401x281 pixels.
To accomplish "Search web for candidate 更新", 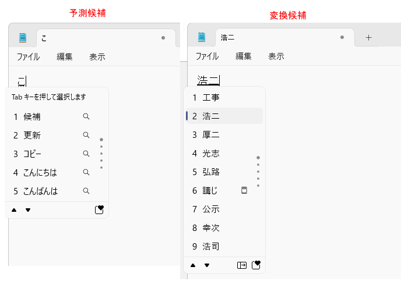I will pos(86,135).
